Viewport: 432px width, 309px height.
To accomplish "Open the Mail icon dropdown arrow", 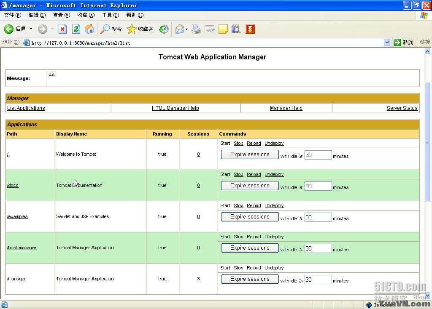I will click(186, 29).
